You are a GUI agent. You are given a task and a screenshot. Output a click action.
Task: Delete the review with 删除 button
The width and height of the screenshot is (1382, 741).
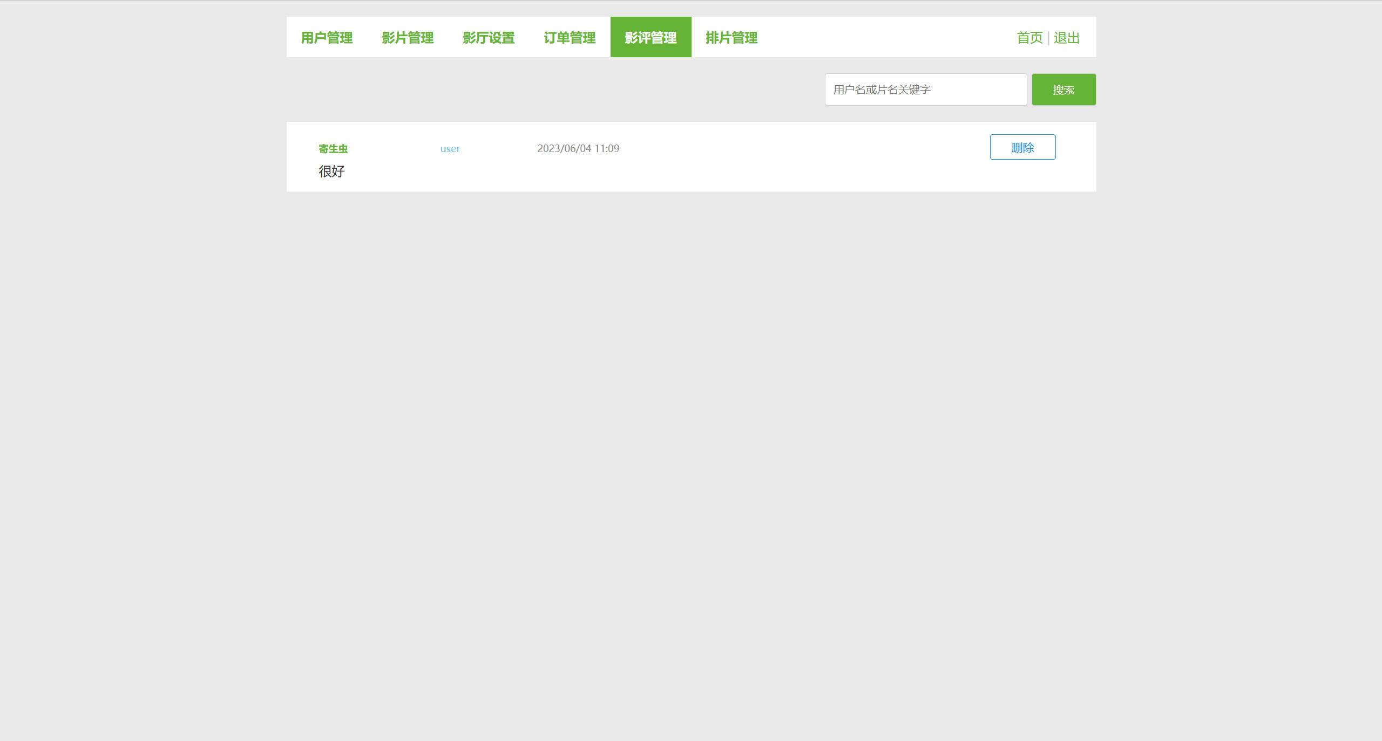coord(1022,147)
